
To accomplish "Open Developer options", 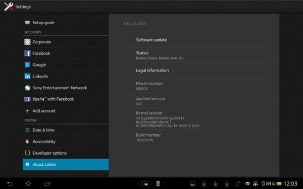I will tap(66, 153).
